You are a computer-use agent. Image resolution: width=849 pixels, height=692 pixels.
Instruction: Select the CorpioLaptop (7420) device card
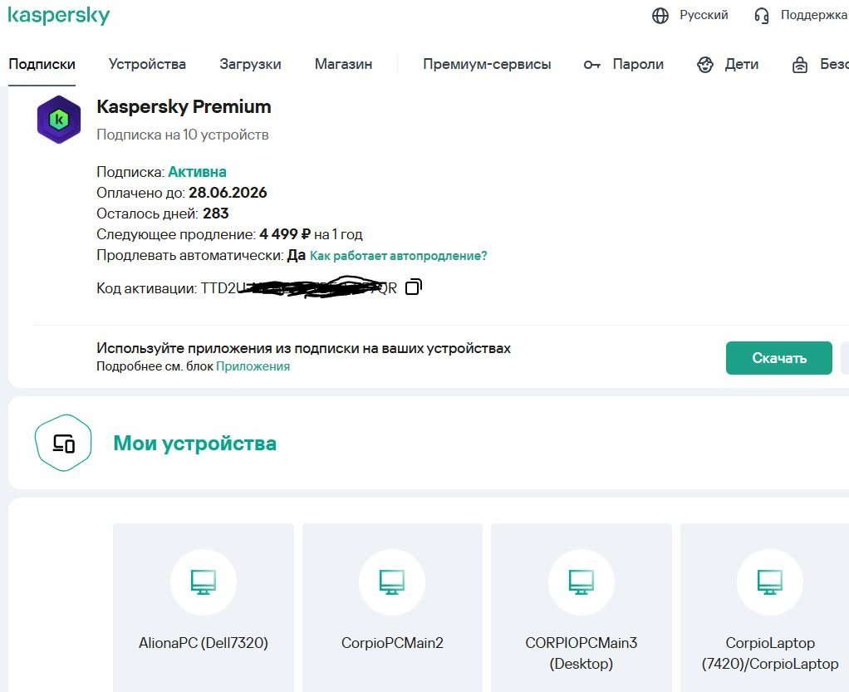tap(770, 615)
